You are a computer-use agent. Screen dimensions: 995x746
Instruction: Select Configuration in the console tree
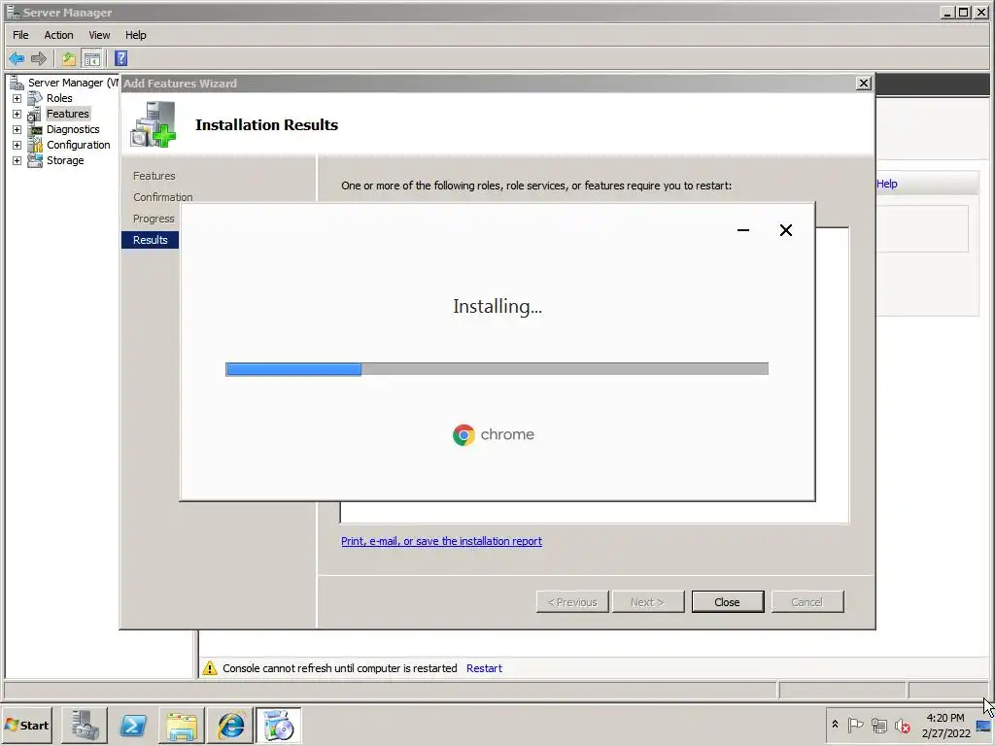(x=79, y=145)
